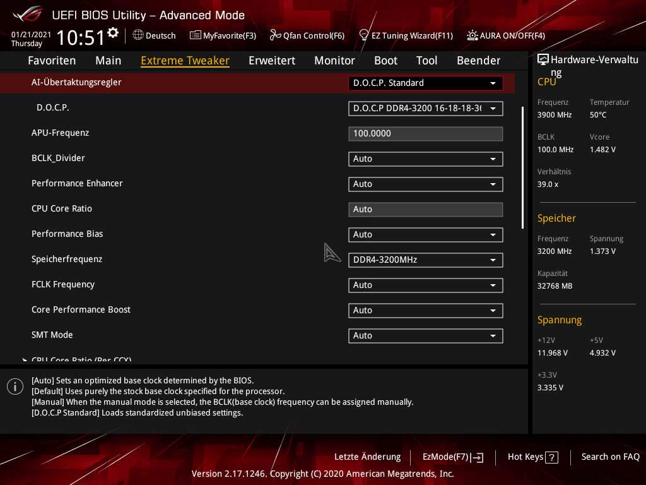The height and width of the screenshot is (485, 646).
Task: Open Hot Keys help
Action: [x=532, y=457]
